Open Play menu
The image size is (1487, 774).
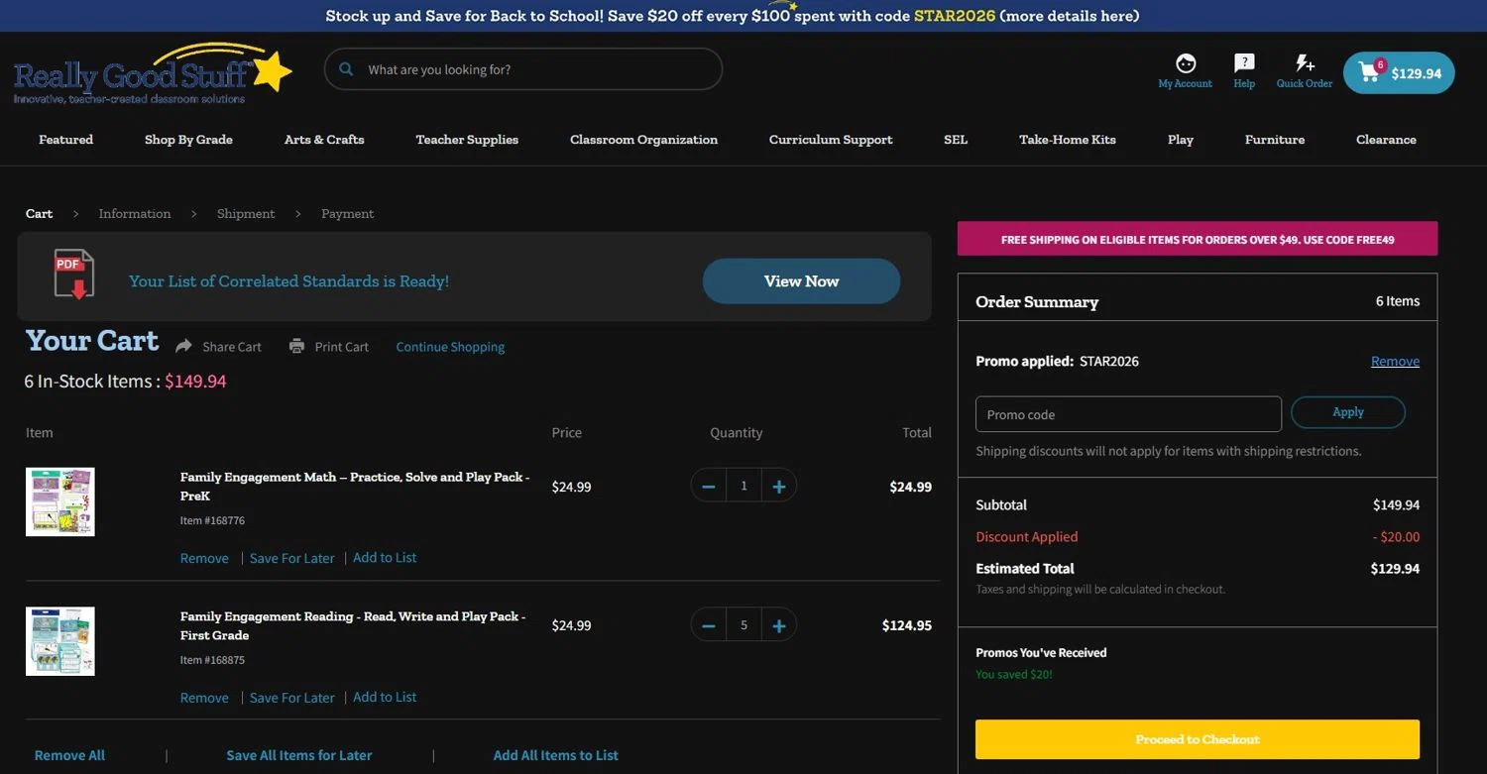click(1181, 140)
